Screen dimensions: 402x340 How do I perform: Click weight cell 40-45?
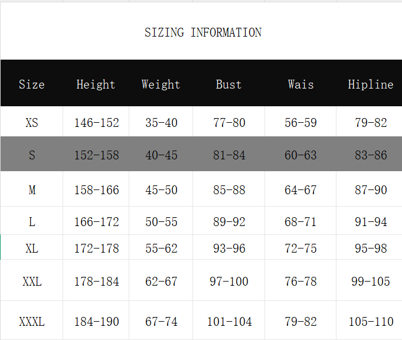pos(161,155)
